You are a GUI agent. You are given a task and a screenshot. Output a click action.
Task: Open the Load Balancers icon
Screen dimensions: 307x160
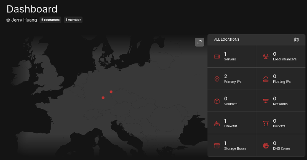[x=266, y=57]
